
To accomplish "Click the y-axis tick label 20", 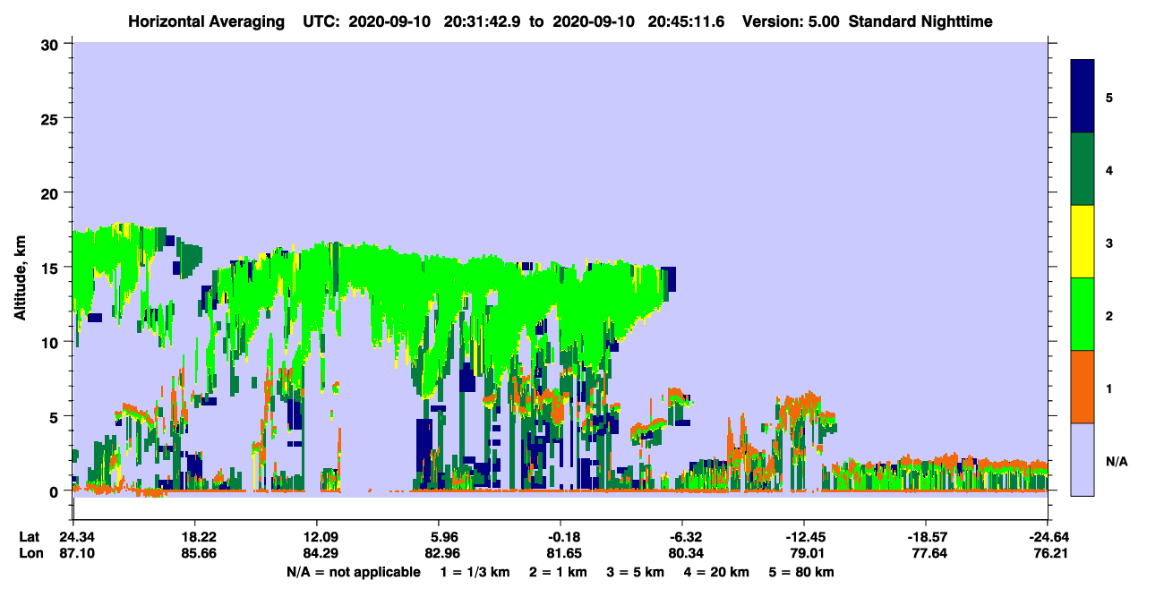I will 52,192.
